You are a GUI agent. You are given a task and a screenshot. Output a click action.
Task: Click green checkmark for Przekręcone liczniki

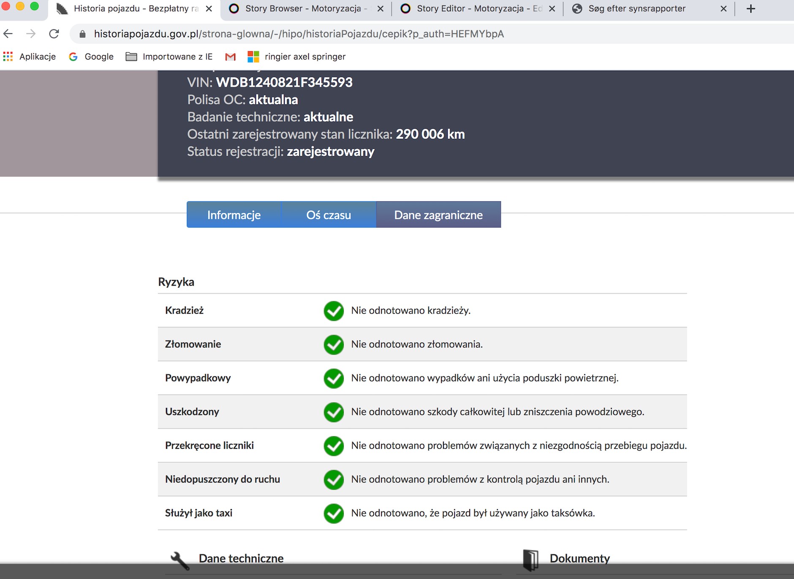click(334, 446)
